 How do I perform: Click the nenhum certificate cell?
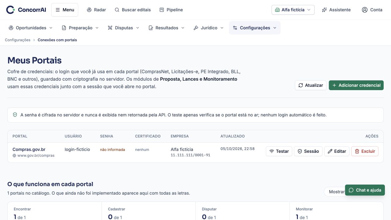point(142,150)
